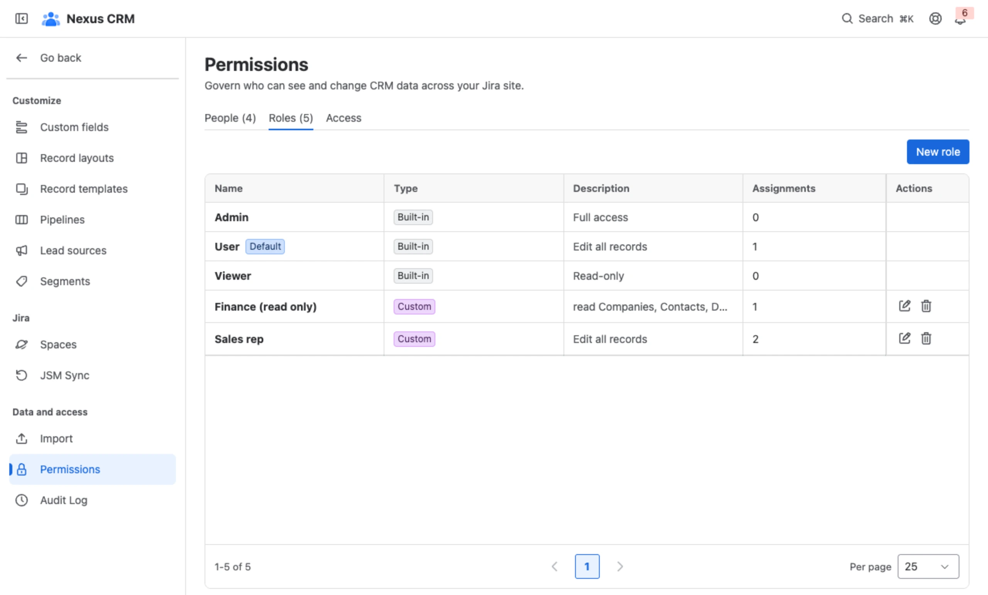Click the Record templates icon

pos(22,188)
